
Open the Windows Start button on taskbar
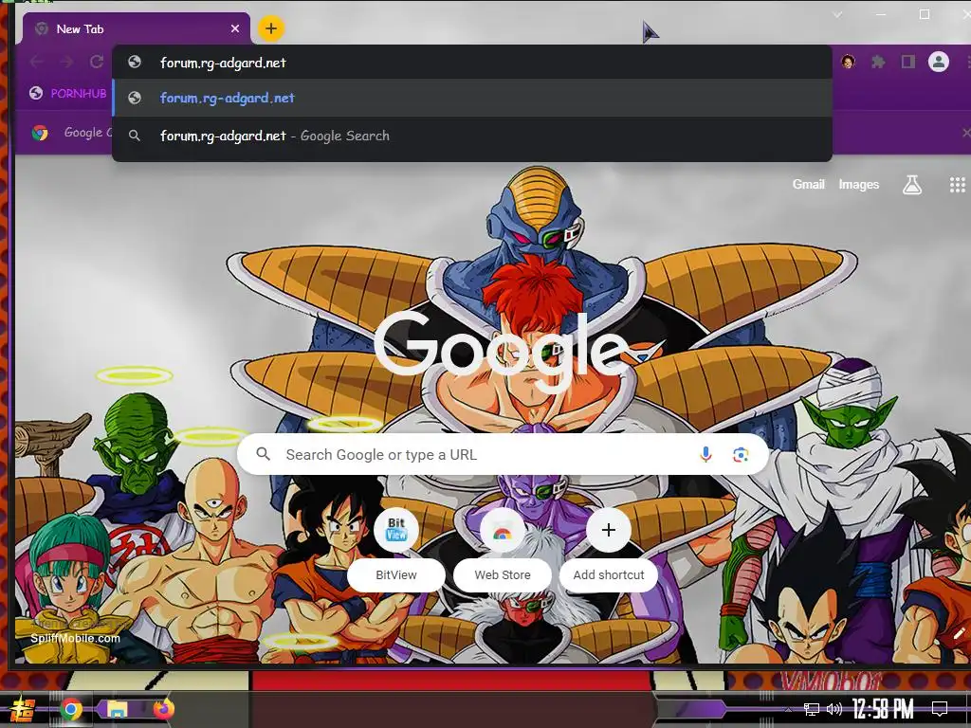tap(23, 709)
